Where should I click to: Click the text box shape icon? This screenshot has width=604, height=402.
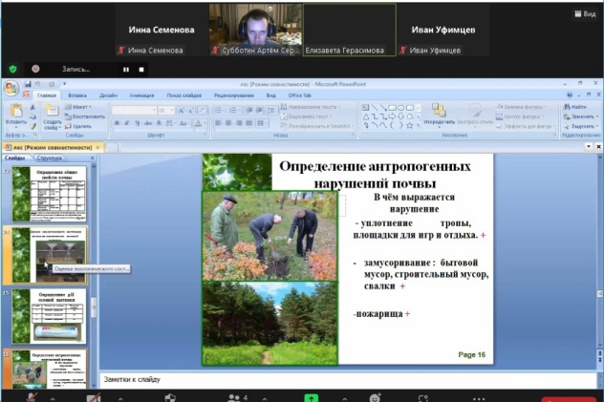coord(366,108)
